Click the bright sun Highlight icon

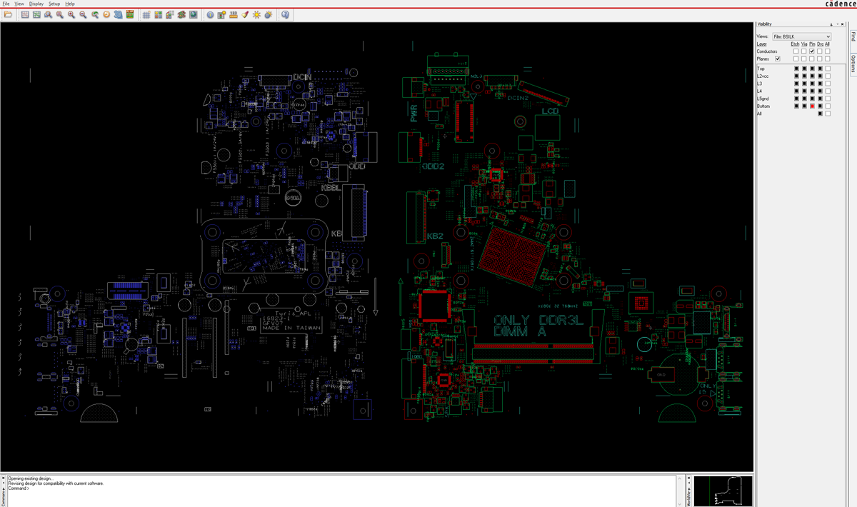point(256,14)
